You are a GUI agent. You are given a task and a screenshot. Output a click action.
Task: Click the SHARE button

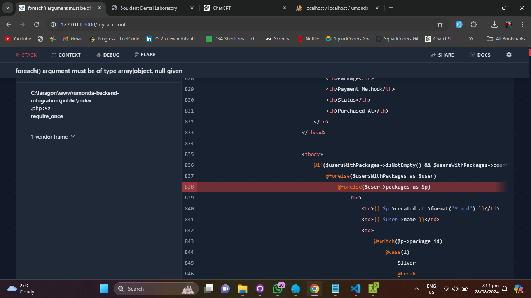pyautogui.click(x=442, y=55)
